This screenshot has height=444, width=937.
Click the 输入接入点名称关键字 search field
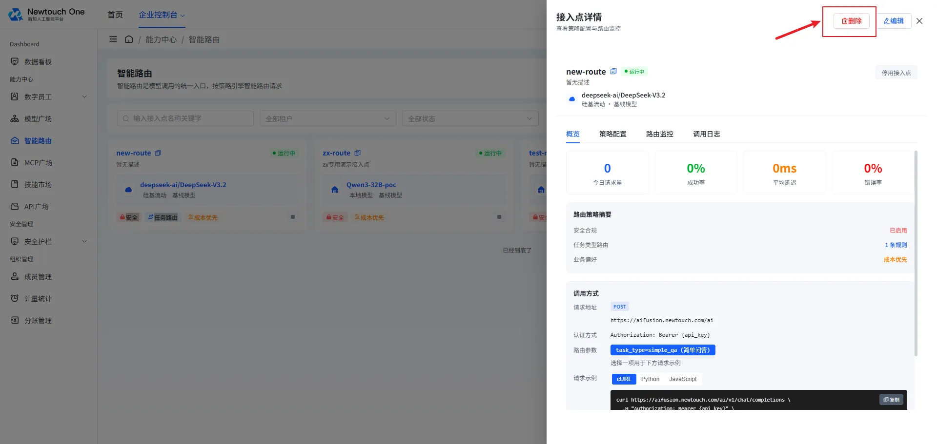(x=185, y=118)
